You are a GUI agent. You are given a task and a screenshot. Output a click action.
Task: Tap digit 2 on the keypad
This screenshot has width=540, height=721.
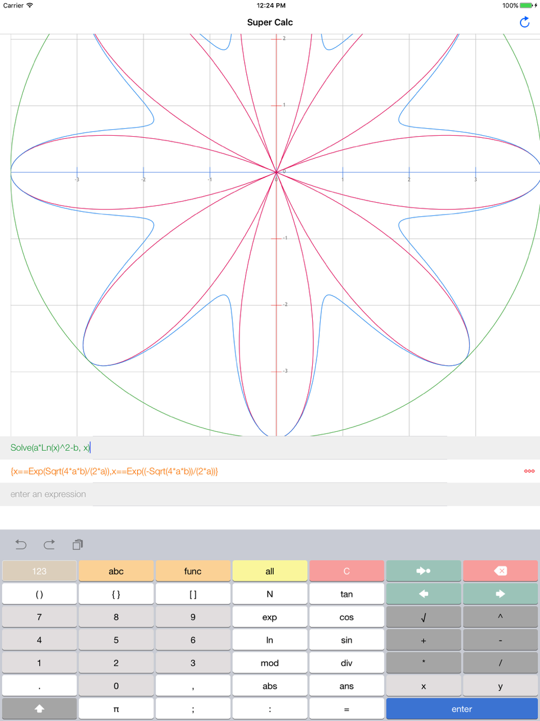tap(116, 663)
